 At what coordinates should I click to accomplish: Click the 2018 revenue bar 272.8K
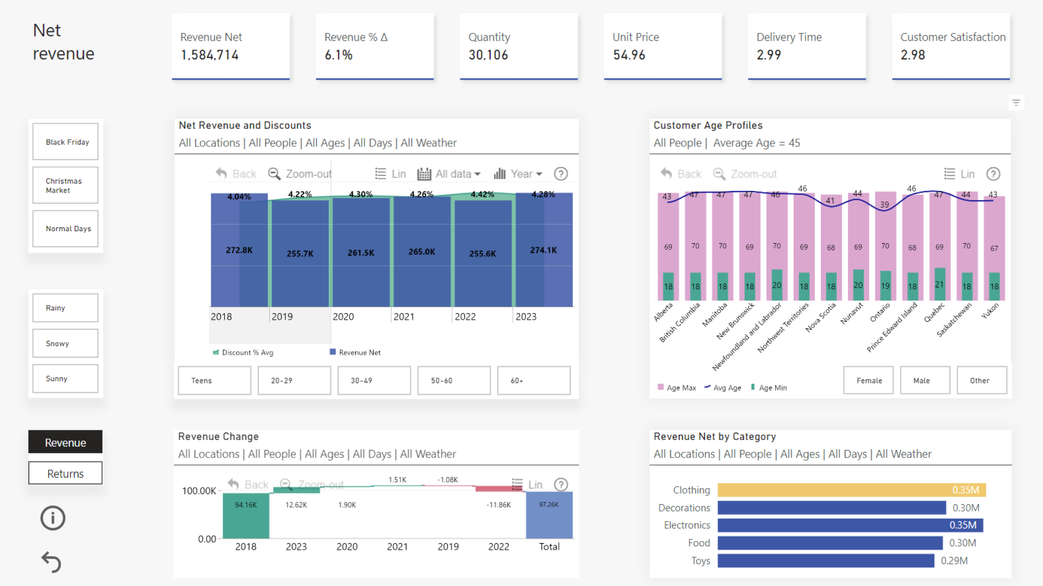pos(239,250)
